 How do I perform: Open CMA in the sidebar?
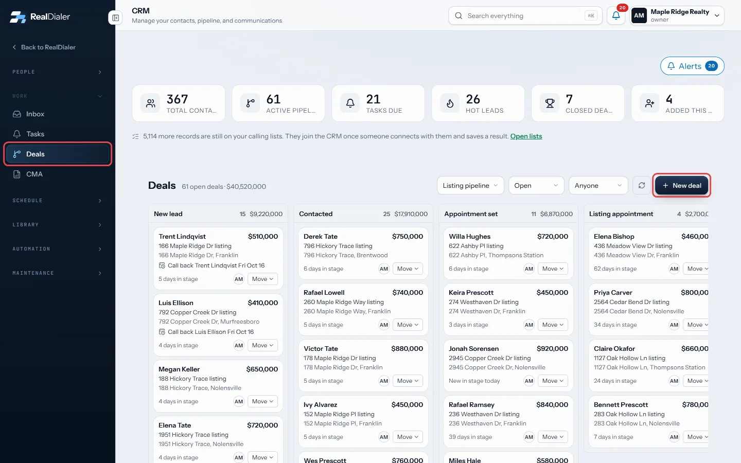pyautogui.click(x=58, y=174)
